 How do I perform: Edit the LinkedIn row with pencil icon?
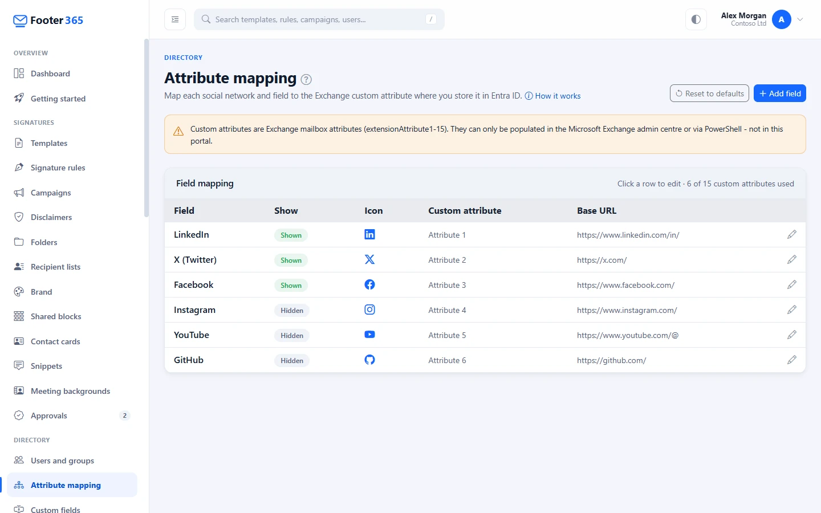click(x=791, y=235)
